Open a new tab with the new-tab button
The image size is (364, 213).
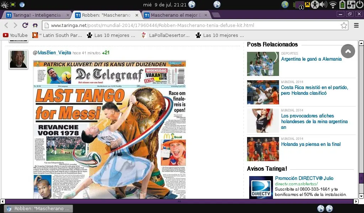point(216,15)
